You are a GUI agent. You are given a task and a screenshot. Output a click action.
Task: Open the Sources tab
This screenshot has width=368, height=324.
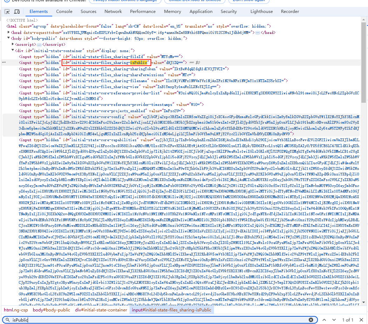pyautogui.click(x=89, y=12)
